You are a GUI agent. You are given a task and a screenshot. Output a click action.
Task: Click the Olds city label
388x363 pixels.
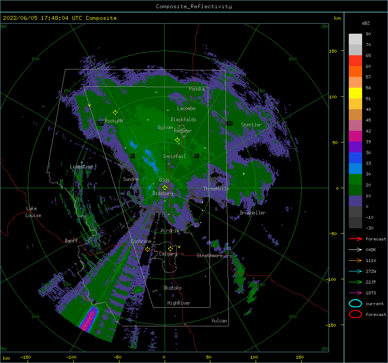tap(164, 180)
